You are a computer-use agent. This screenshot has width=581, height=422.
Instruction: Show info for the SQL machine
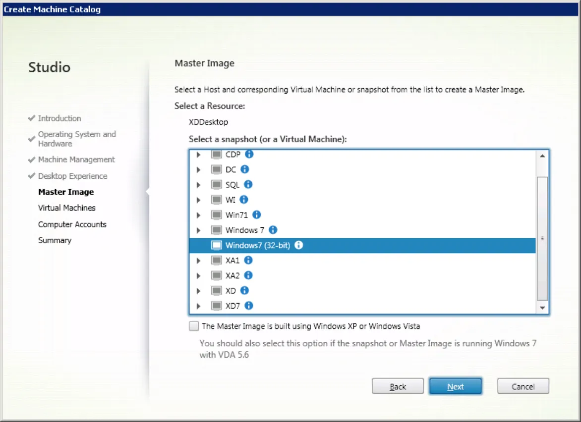tap(248, 184)
